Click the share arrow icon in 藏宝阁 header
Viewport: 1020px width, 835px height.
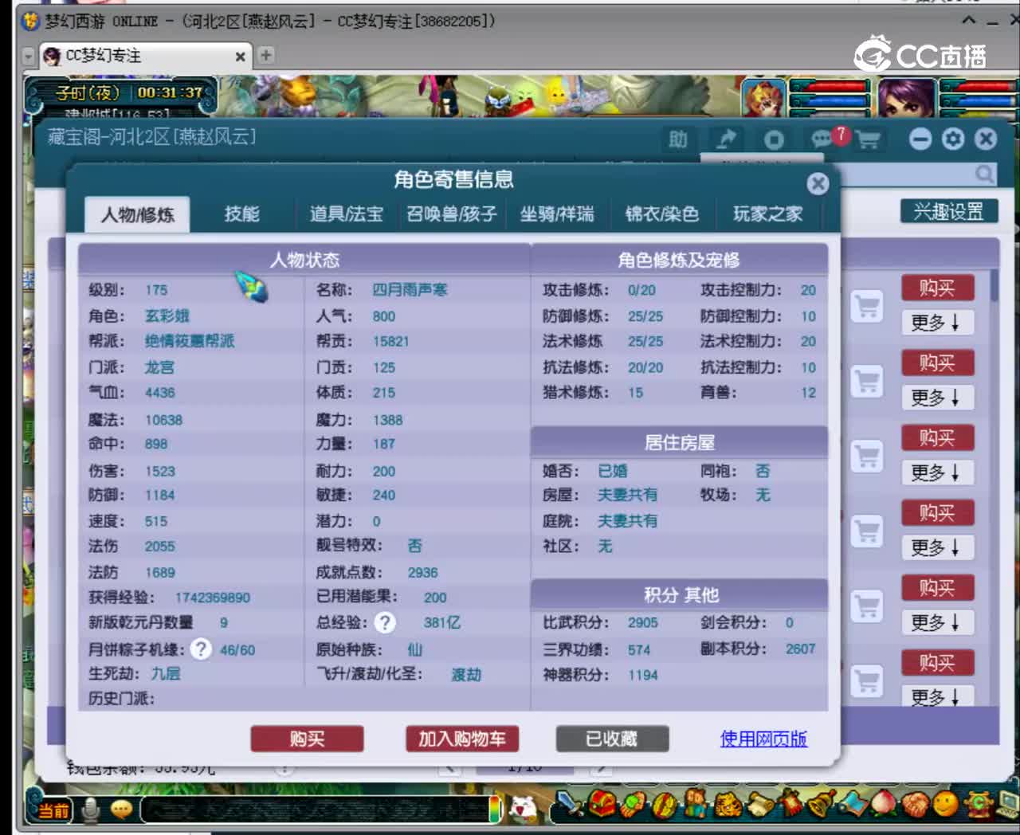pos(726,139)
